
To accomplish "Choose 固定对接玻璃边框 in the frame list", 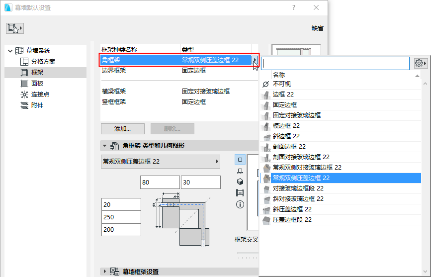I will (x=341, y=115).
